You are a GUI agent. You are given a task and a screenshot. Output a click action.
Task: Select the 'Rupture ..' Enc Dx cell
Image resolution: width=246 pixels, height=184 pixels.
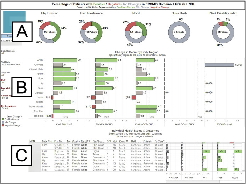click(60, 151)
